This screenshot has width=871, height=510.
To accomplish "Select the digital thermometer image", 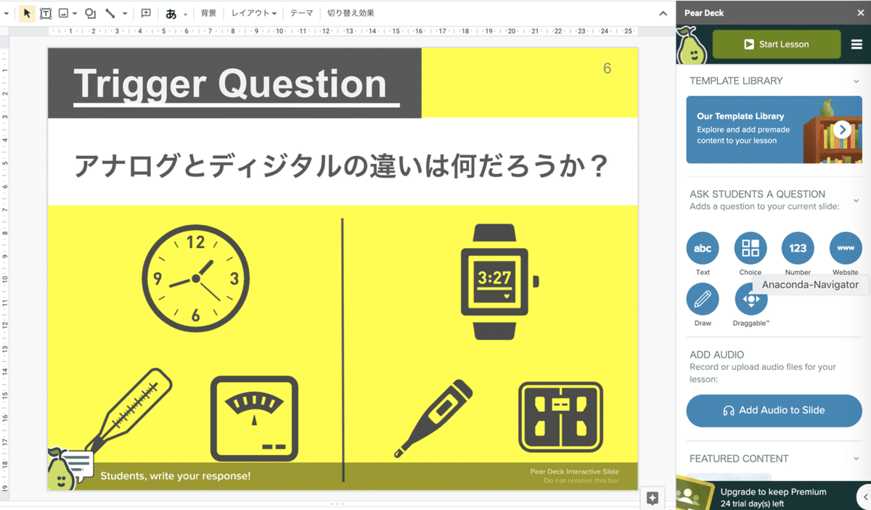I will click(433, 418).
